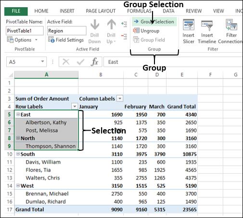Click the Drill Down arrow icon

pyautogui.click(x=95, y=24)
